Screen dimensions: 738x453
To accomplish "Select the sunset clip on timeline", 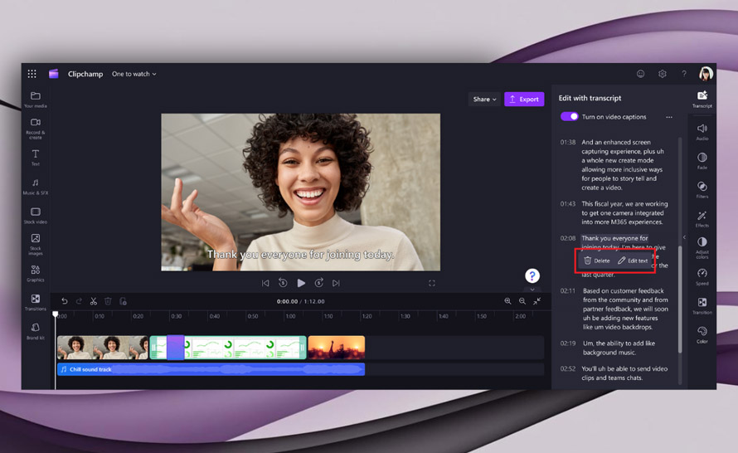I will click(x=337, y=348).
